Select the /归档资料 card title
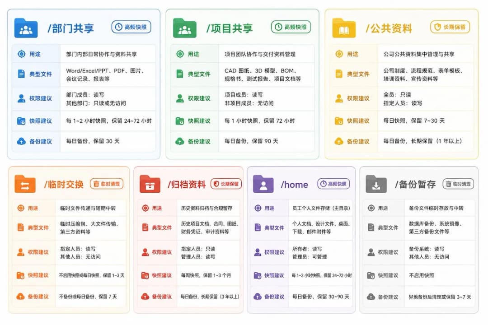 coord(187,185)
